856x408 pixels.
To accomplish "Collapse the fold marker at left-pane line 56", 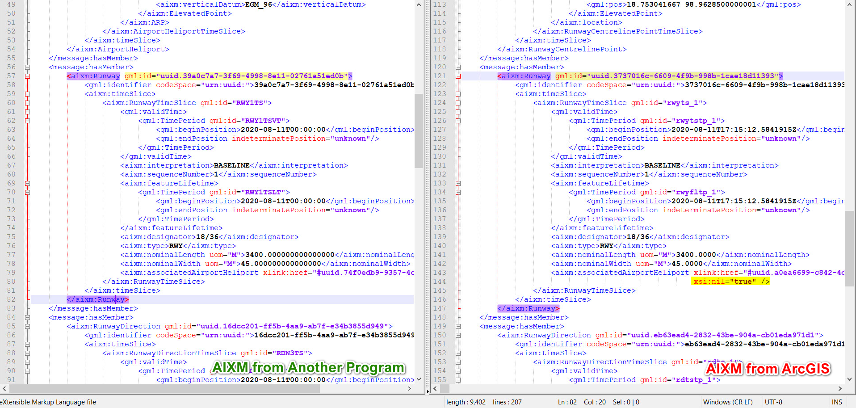I will tap(27, 67).
